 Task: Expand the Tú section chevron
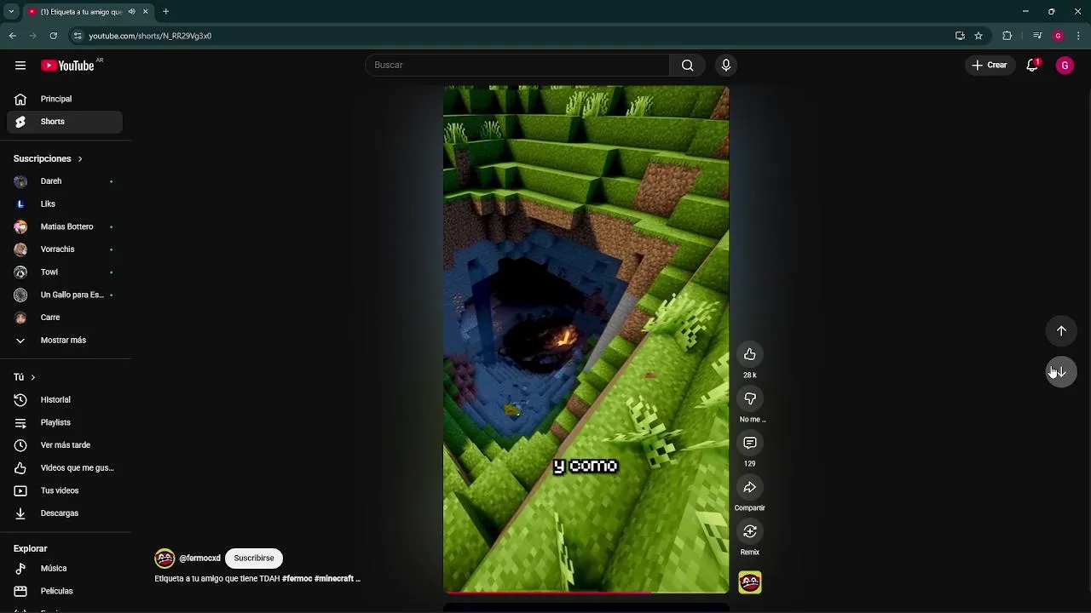tap(32, 377)
